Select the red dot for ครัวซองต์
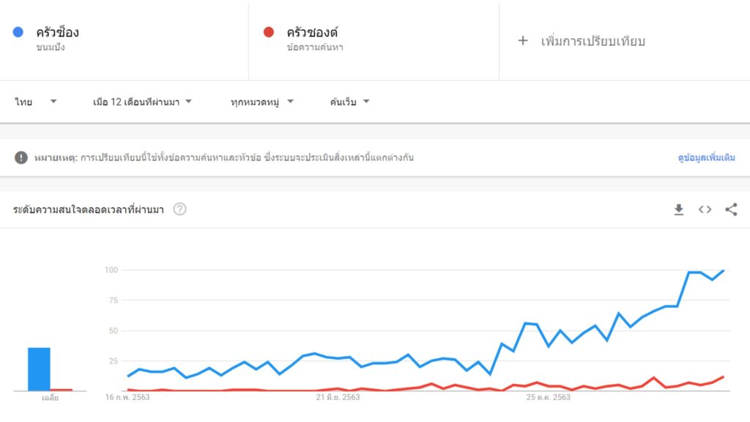 pyautogui.click(x=269, y=32)
